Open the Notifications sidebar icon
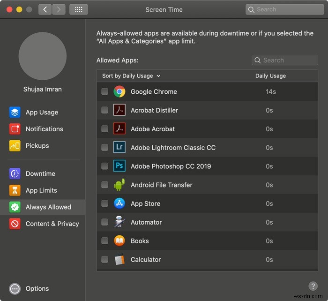This screenshot has height=301, width=328. 15,129
